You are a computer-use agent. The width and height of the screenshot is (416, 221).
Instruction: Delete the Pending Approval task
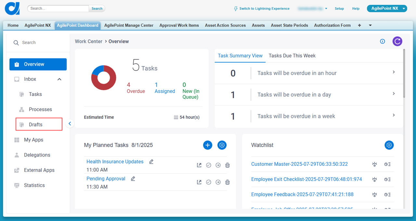227,182
